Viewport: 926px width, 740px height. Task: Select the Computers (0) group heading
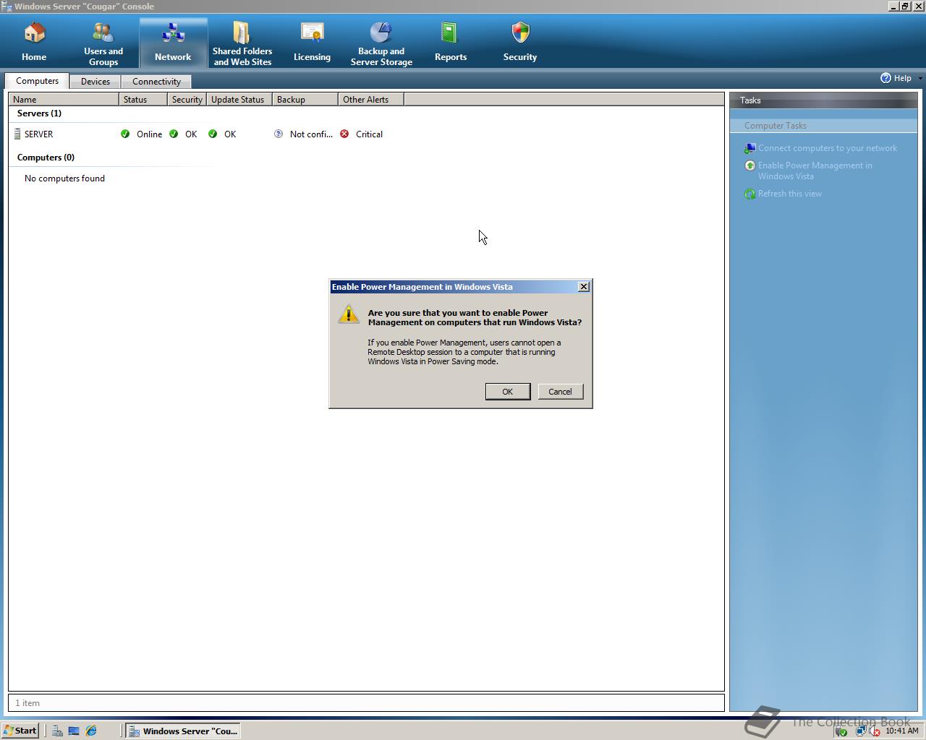46,158
